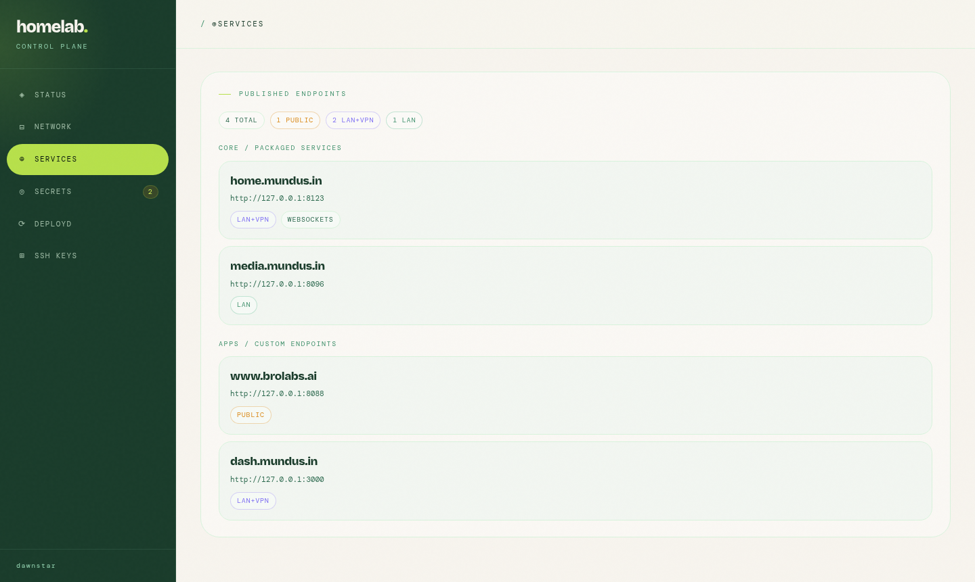Click the Websockets tag on home.mundus.in
This screenshot has height=582, width=975.
point(310,220)
